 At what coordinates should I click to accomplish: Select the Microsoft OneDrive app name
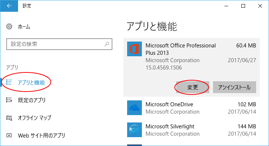point(169,104)
